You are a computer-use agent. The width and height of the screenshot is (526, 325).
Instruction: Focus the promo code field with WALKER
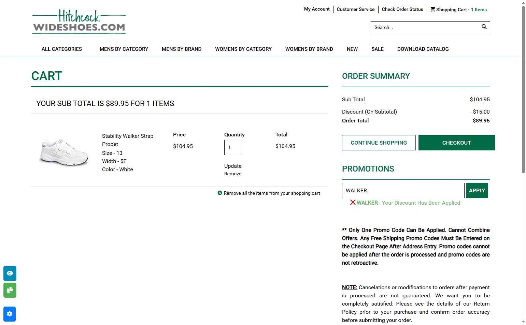click(x=403, y=190)
